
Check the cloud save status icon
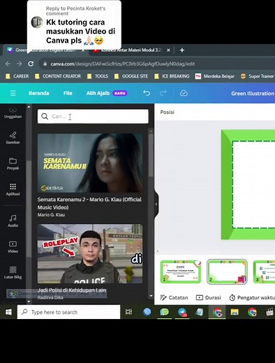(x=184, y=93)
